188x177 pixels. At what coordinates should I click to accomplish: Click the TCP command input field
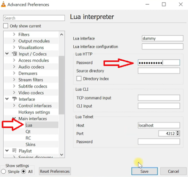click(159, 98)
